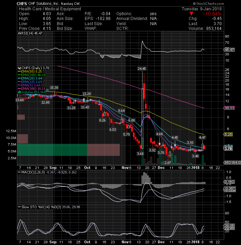Click the RSI(14) indicator line icon
Screen dimensions: 241x245
tap(19, 33)
